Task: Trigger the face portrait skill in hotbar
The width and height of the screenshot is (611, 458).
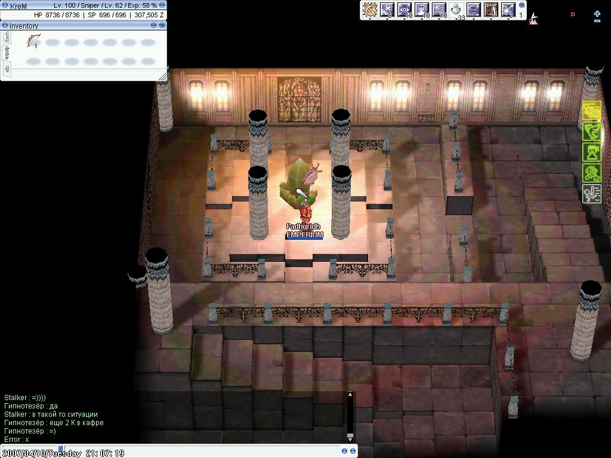Action: coord(422,10)
